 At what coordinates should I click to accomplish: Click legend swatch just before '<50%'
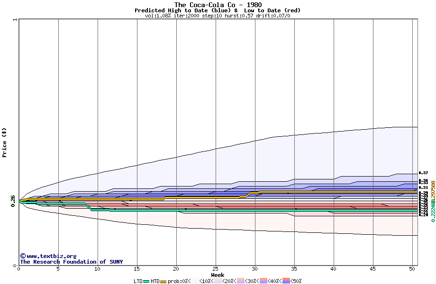click(x=286, y=281)
